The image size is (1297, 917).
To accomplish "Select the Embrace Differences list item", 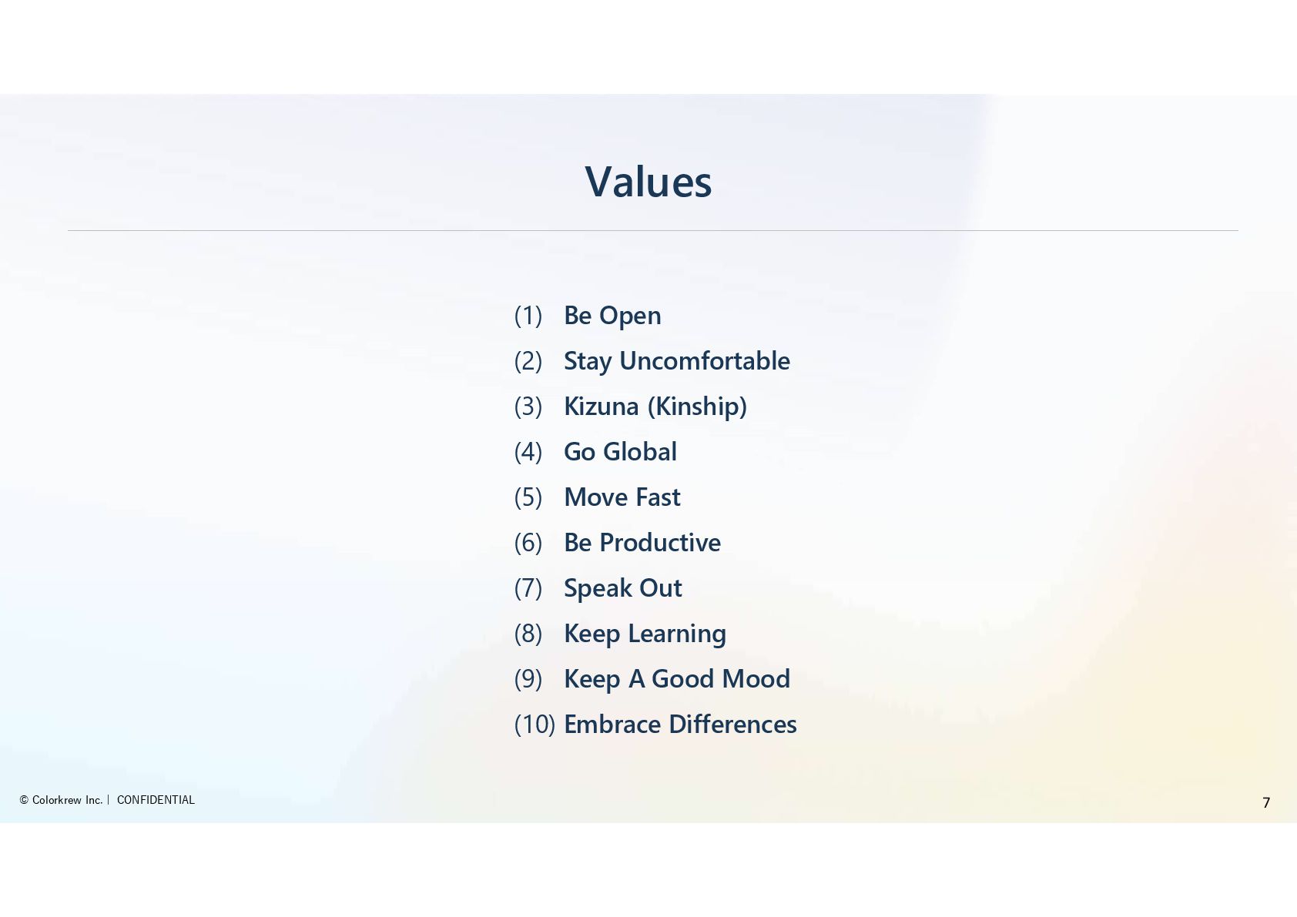I will [x=679, y=725].
